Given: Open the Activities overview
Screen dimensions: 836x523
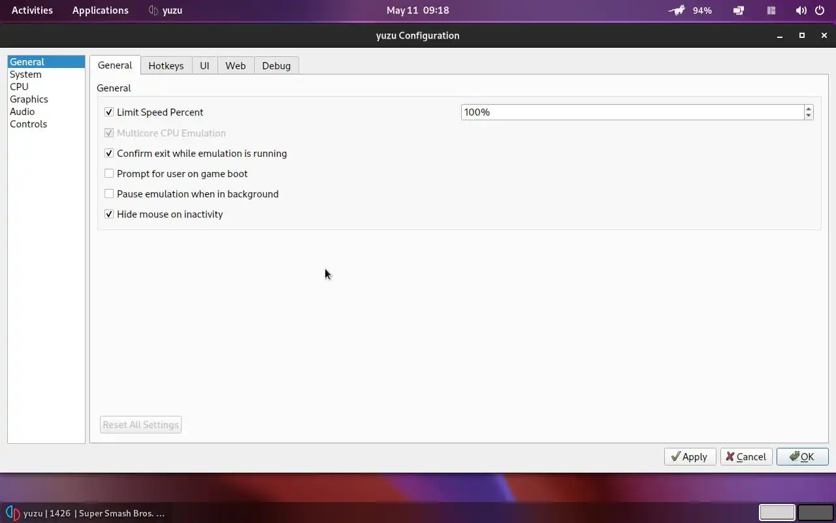Looking at the screenshot, I should [x=32, y=10].
